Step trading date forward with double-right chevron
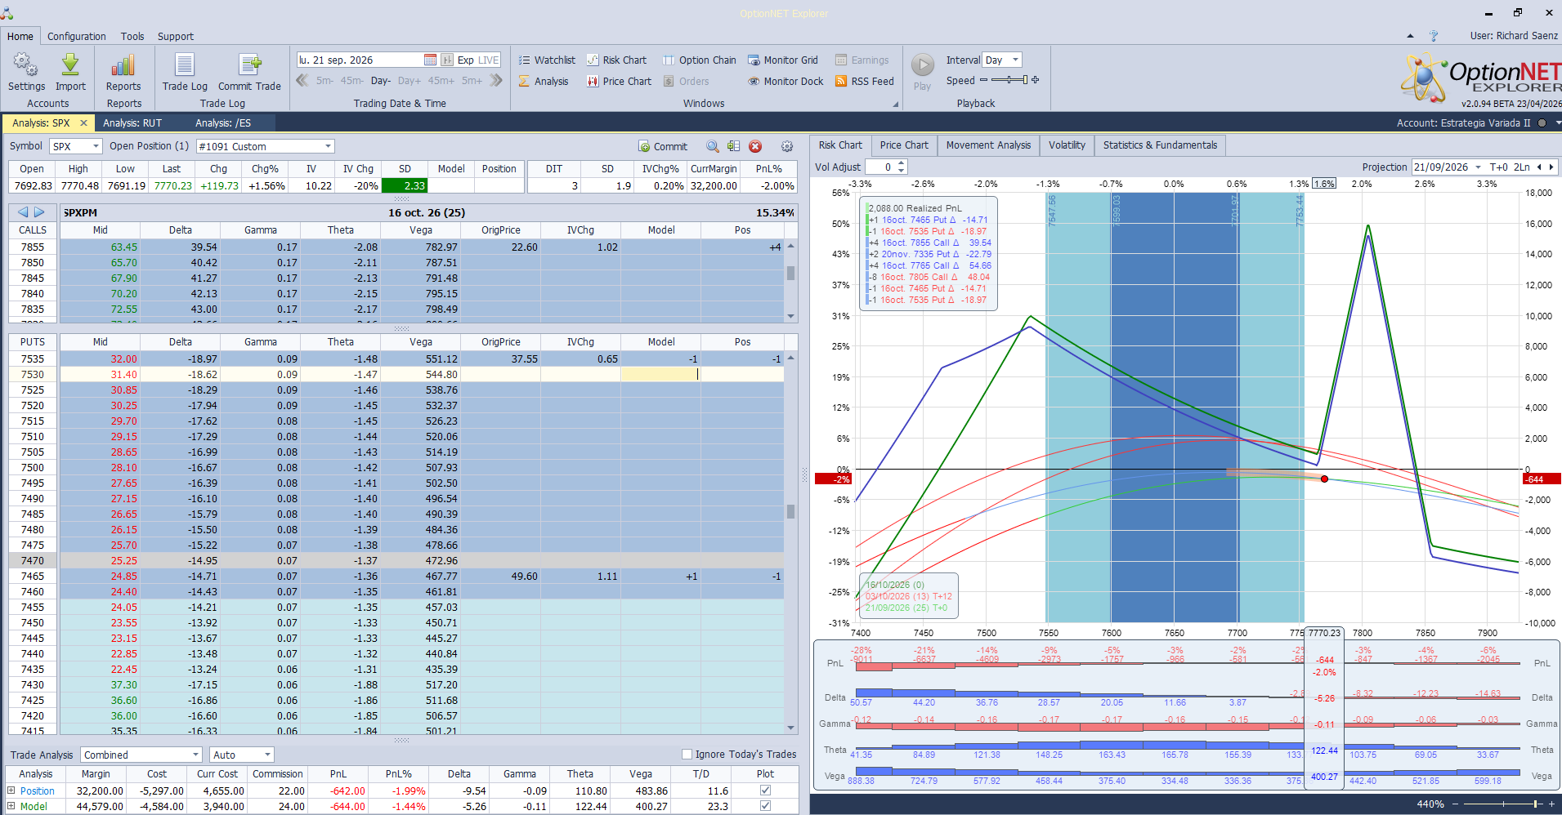 pos(496,81)
